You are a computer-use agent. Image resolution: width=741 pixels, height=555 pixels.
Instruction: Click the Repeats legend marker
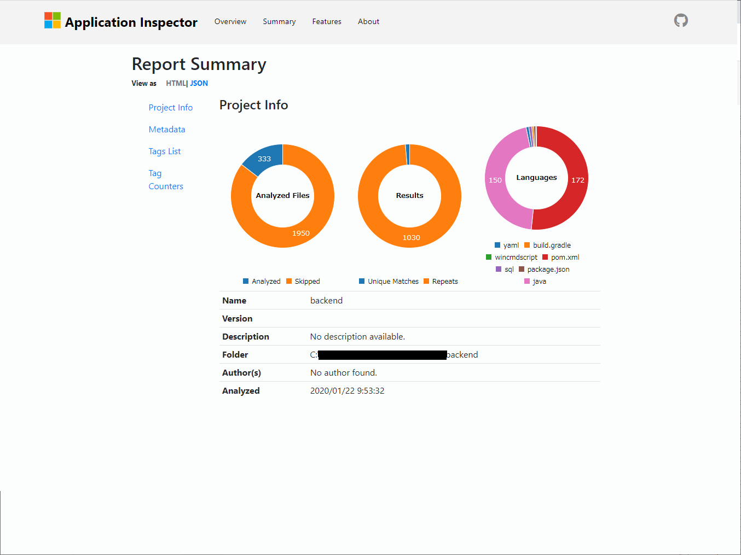pyautogui.click(x=427, y=281)
